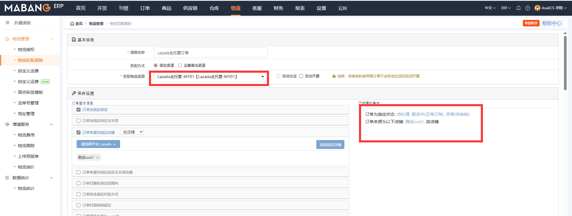Open the 中文 language dropdown
This screenshot has height=216, width=572.
(x=490, y=8)
